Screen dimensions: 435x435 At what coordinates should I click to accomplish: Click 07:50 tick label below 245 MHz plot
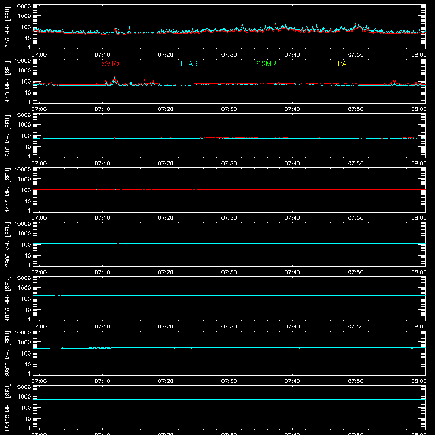356,55
